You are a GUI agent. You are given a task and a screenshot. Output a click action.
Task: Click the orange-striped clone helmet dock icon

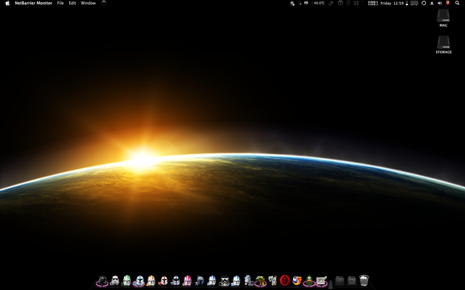click(151, 281)
